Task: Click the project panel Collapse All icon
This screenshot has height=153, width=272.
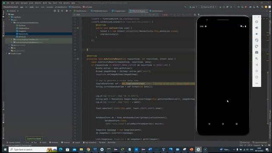Action: [62, 11]
